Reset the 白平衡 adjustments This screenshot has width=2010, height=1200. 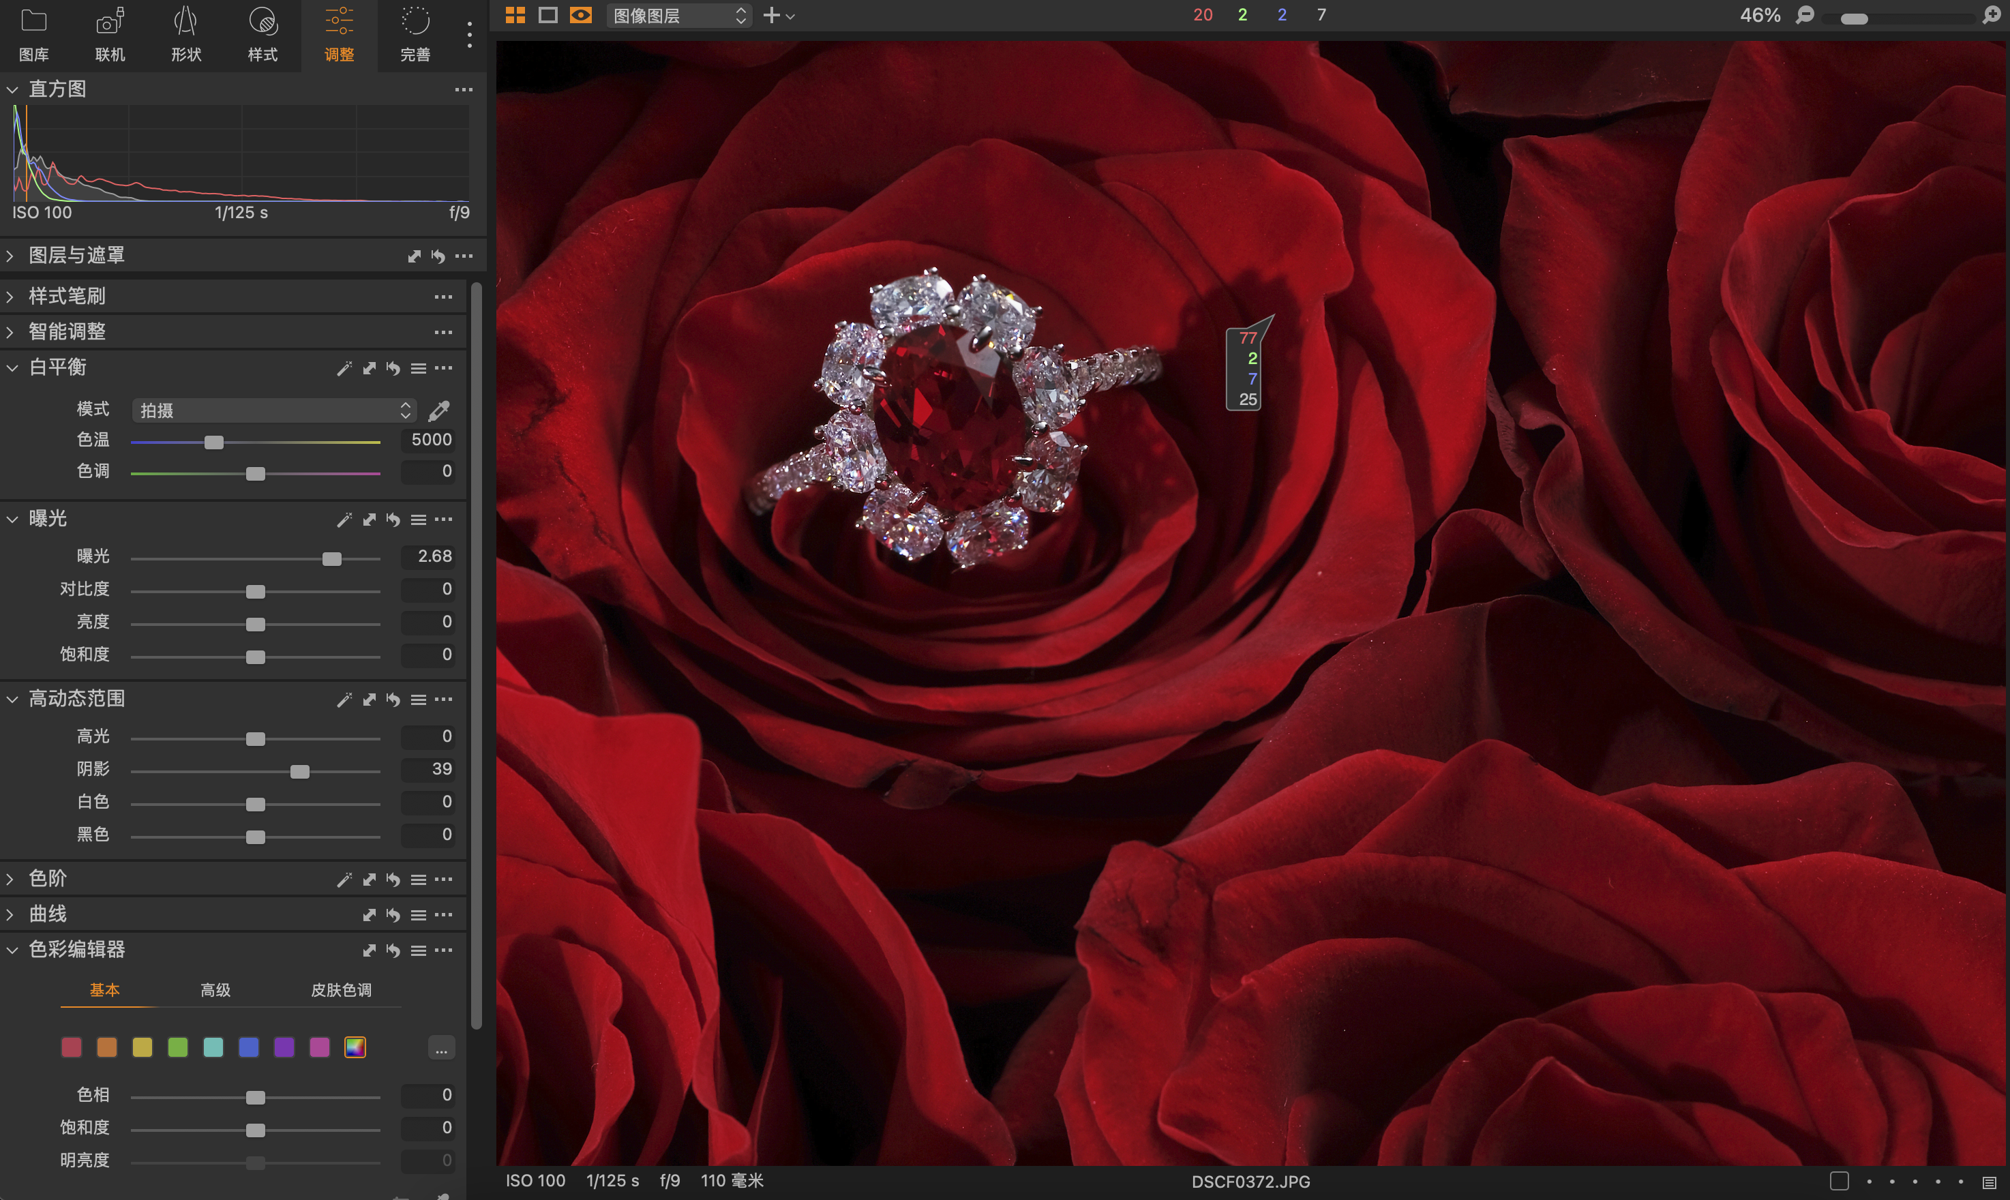(x=393, y=368)
